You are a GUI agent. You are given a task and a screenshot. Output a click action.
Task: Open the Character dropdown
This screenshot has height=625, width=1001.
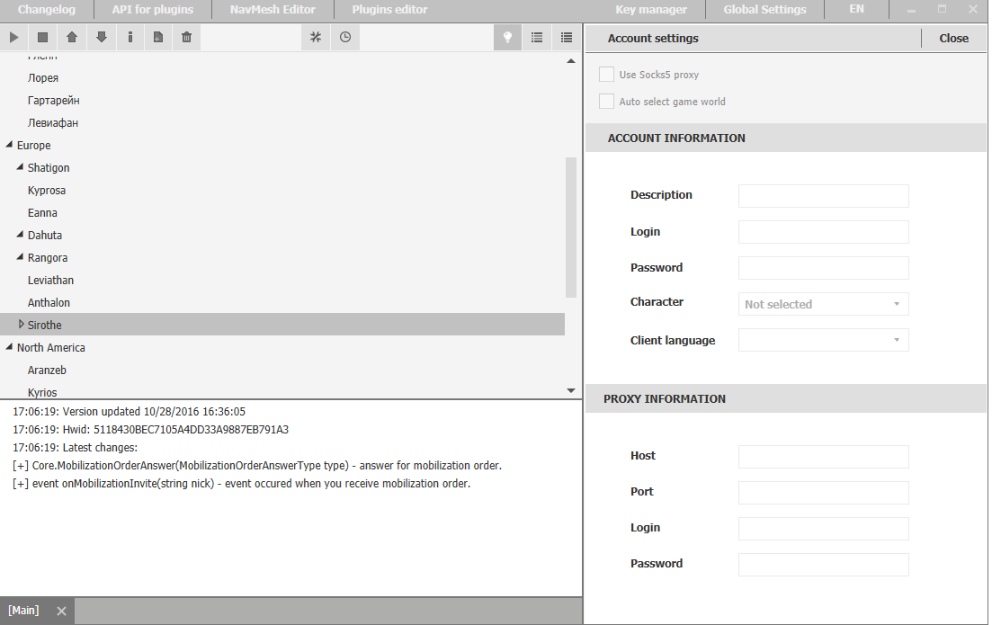tap(824, 304)
